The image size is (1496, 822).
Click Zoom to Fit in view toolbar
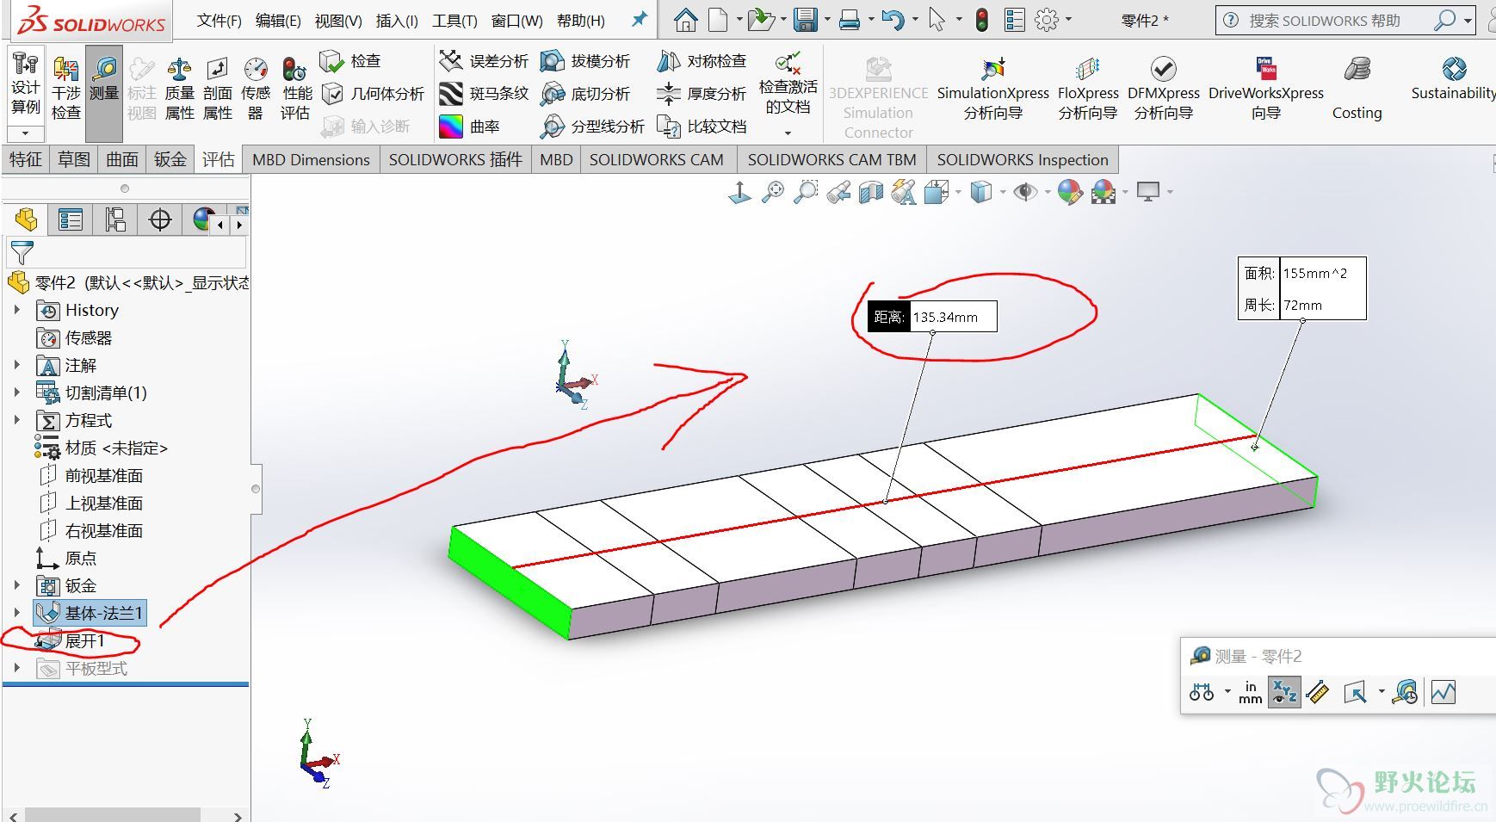773,192
